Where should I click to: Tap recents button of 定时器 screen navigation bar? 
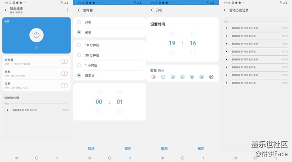[89, 158]
